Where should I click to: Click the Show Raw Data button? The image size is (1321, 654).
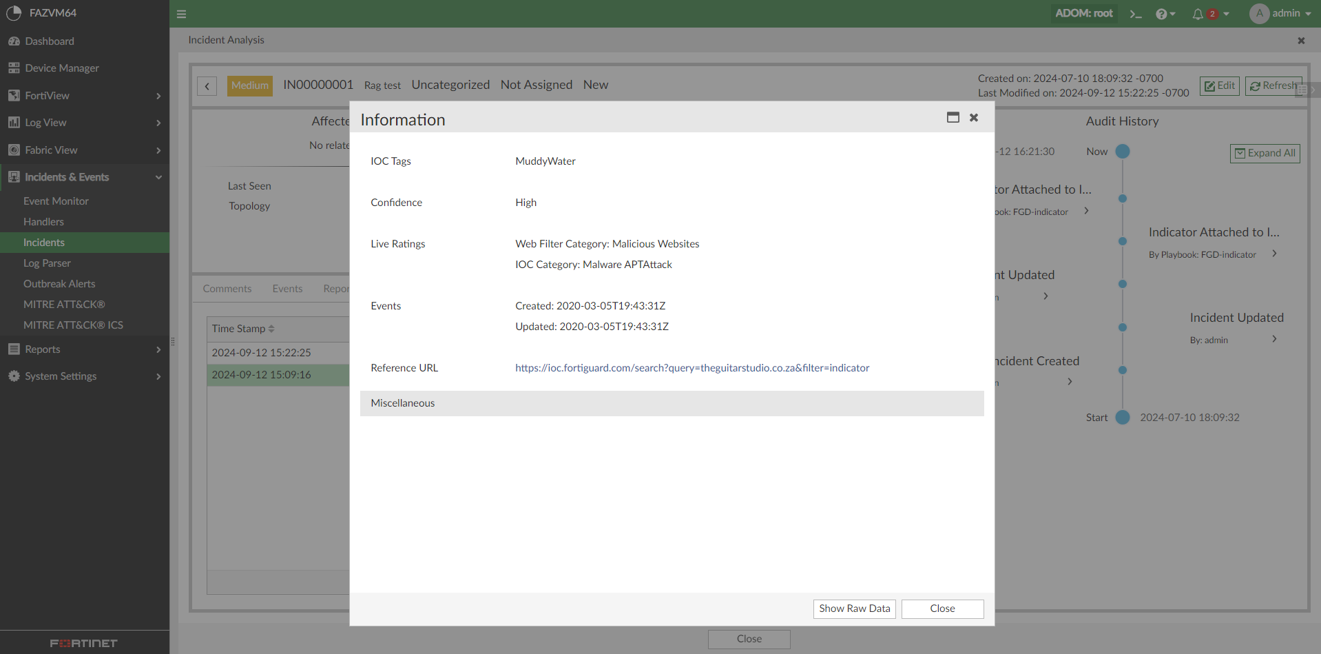click(854, 609)
